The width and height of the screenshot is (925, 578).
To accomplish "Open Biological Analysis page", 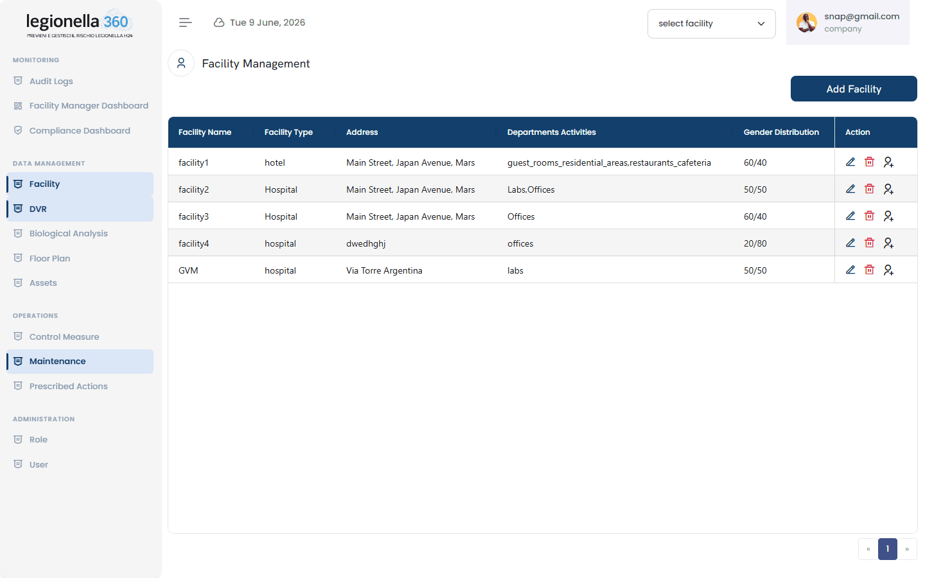I will click(80, 233).
